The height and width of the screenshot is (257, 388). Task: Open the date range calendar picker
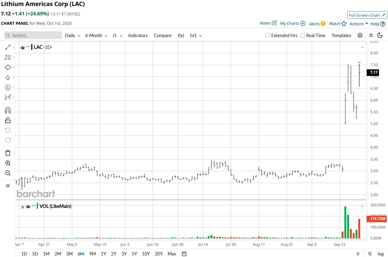click(184, 254)
